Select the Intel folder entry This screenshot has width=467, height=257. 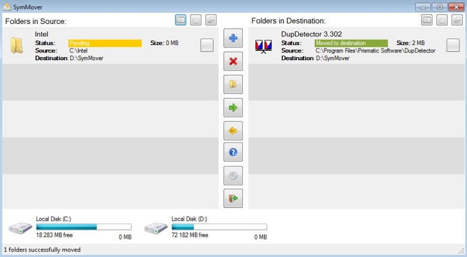41,34
